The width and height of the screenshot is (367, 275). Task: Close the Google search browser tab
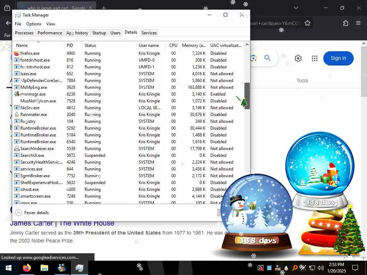click(x=90, y=8)
